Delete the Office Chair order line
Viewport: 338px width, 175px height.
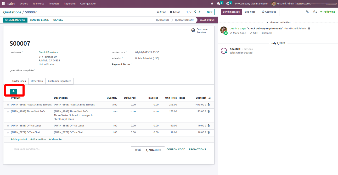coord(209,132)
